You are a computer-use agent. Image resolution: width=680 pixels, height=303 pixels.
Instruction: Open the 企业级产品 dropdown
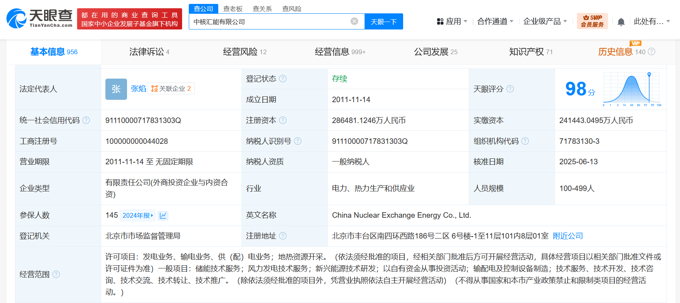545,22
